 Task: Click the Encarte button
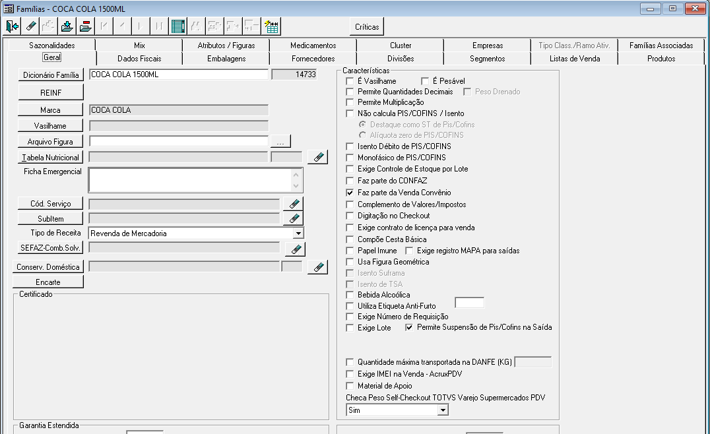[x=48, y=282]
